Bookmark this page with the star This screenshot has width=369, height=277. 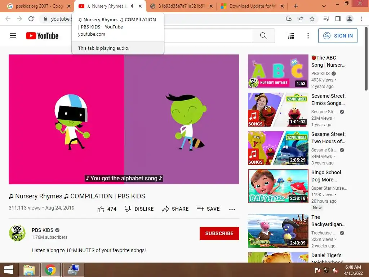click(312, 19)
